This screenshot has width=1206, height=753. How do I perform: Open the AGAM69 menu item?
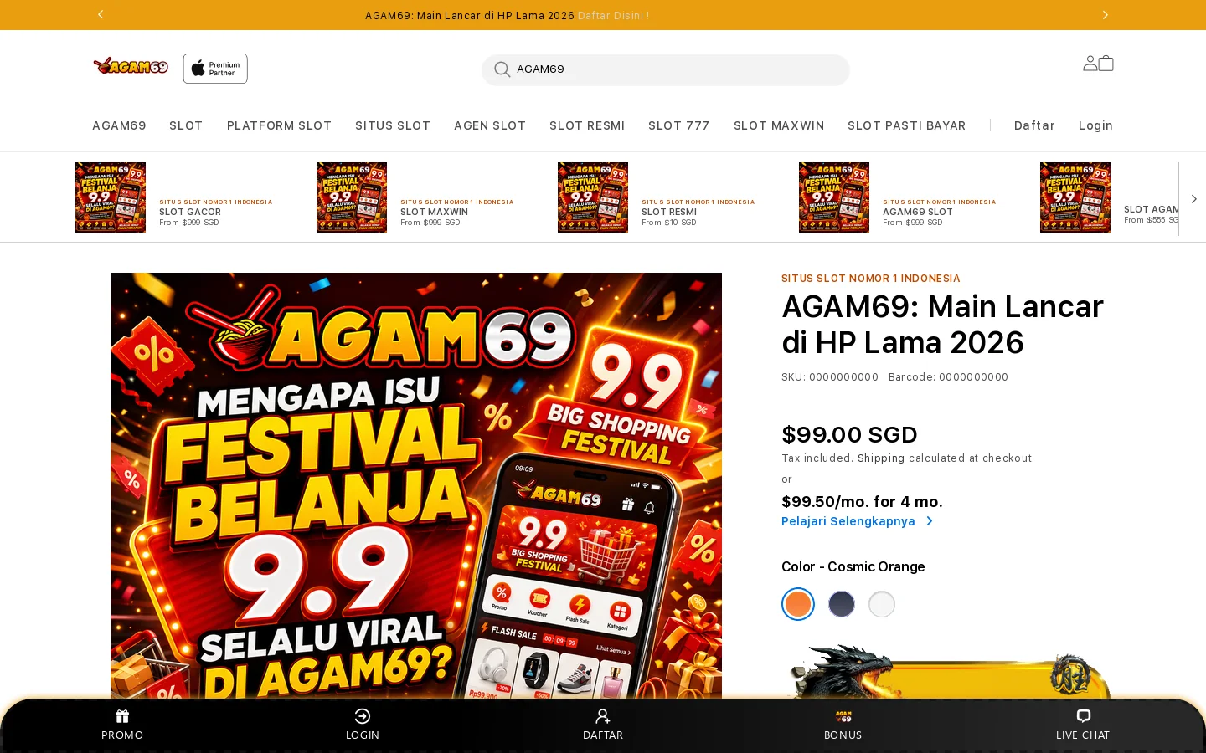click(x=119, y=125)
